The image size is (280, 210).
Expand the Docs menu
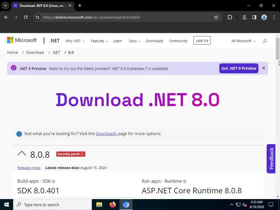(135, 41)
